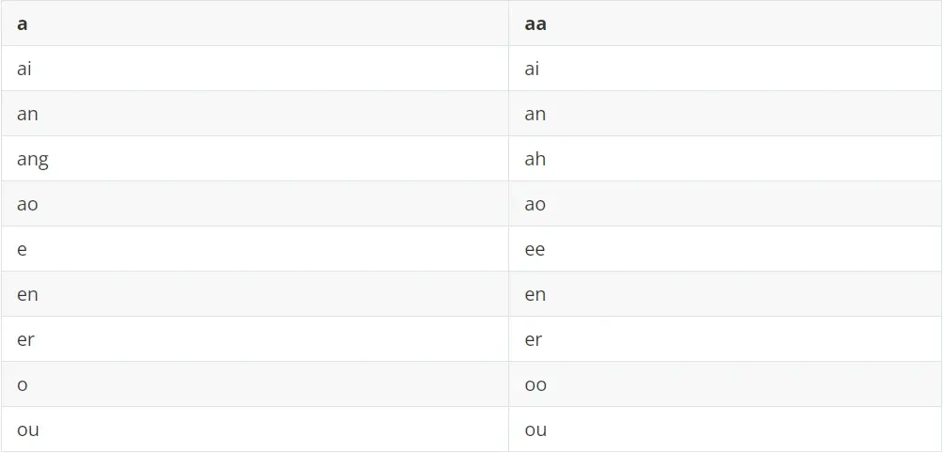Click 'ao' in the aa column
The height and width of the screenshot is (453, 943).
pos(726,204)
